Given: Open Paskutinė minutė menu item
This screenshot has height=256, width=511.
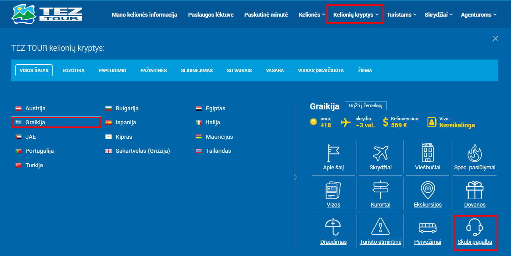Looking at the screenshot, I should pyautogui.click(x=266, y=14).
